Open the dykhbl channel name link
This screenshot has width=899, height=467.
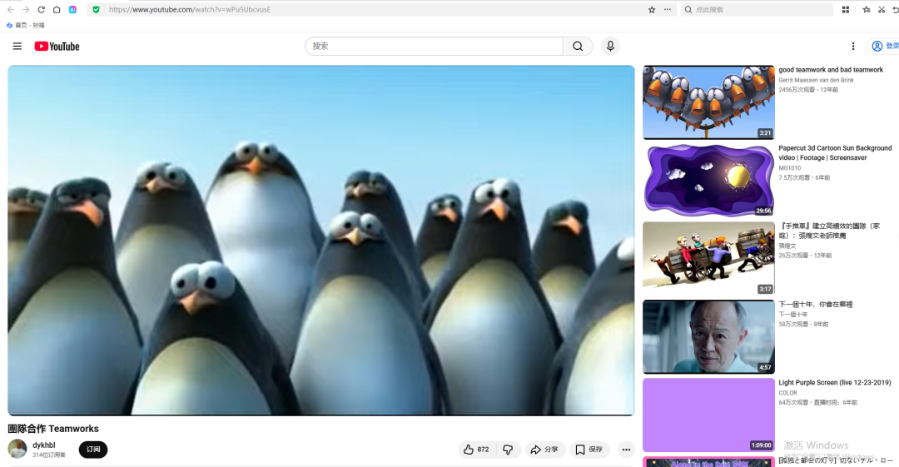point(44,445)
